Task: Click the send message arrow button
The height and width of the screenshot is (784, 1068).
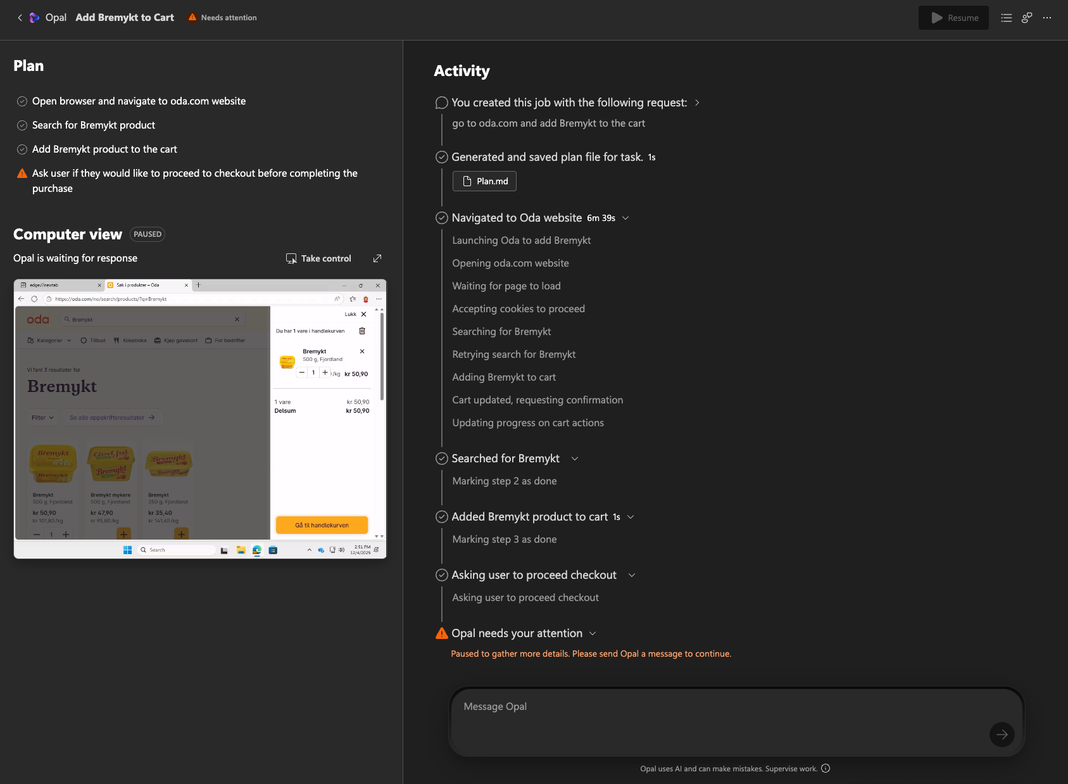Action: [x=1002, y=735]
